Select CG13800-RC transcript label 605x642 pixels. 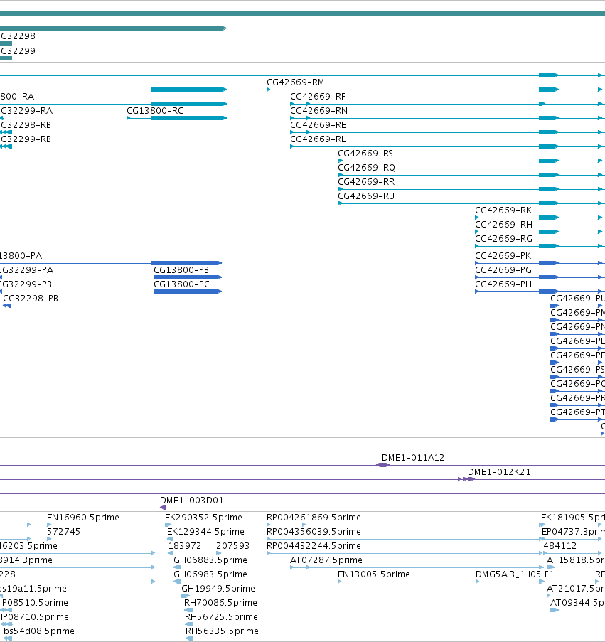click(x=155, y=111)
